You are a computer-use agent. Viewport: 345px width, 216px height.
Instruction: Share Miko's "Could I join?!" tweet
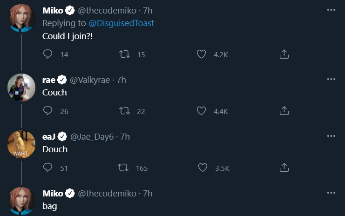click(x=284, y=54)
